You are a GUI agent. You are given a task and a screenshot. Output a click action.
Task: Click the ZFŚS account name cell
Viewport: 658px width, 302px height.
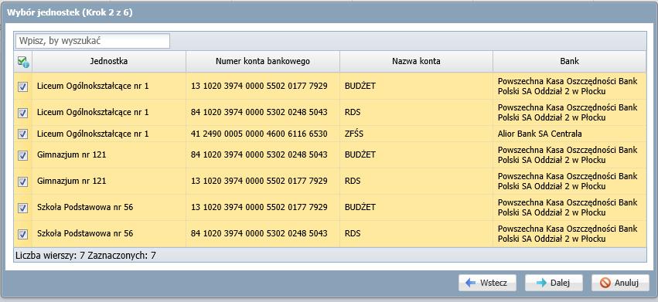pyautogui.click(x=416, y=134)
